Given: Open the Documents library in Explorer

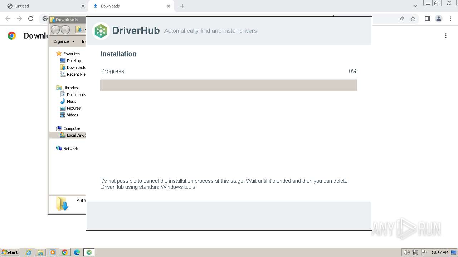Looking at the screenshot, I should pyautogui.click(x=73, y=95).
